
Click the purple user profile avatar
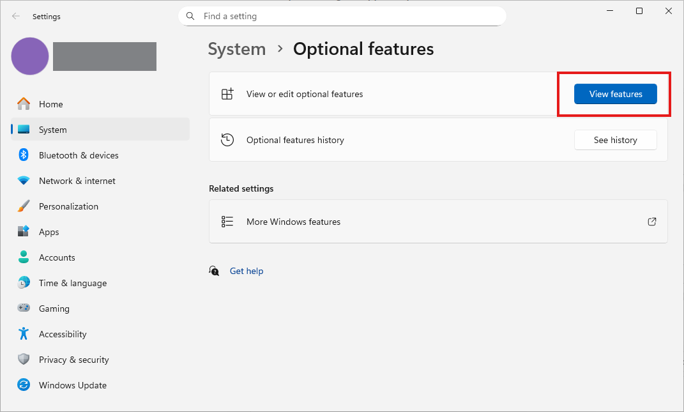pyautogui.click(x=30, y=56)
